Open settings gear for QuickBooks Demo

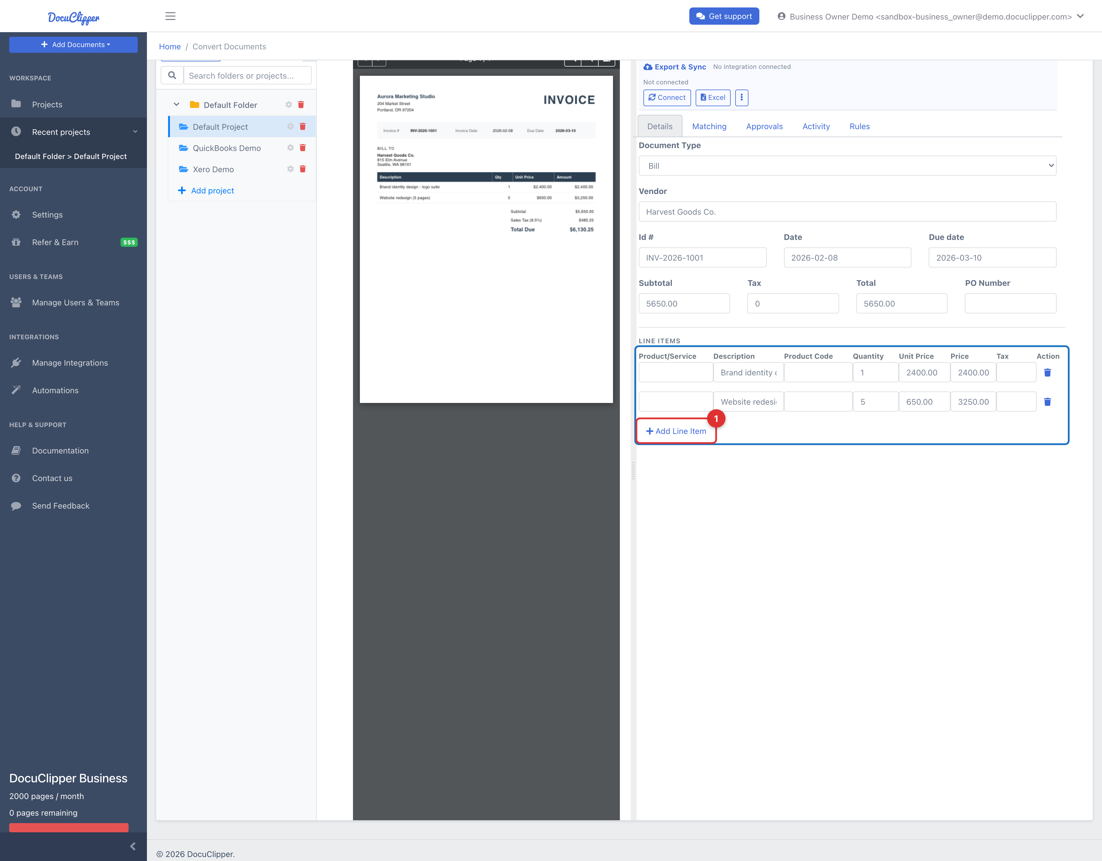[290, 148]
